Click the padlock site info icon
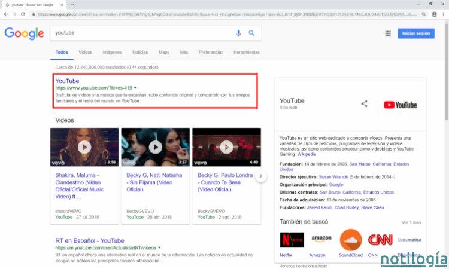The width and height of the screenshot is (449, 269). coord(34,14)
